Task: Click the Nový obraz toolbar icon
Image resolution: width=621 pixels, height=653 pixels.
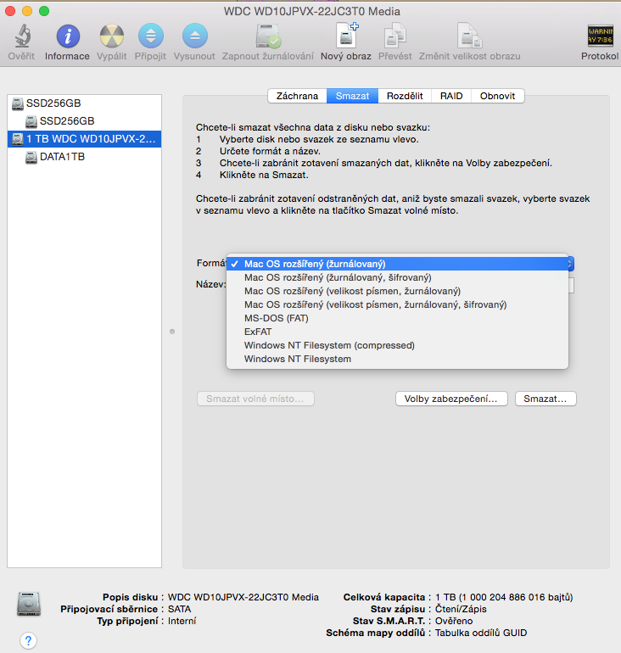Action: coord(348,36)
